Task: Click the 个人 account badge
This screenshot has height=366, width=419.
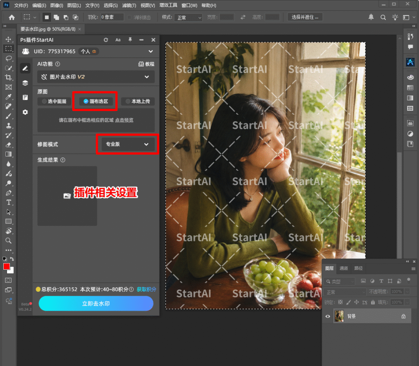Action: click(x=88, y=51)
